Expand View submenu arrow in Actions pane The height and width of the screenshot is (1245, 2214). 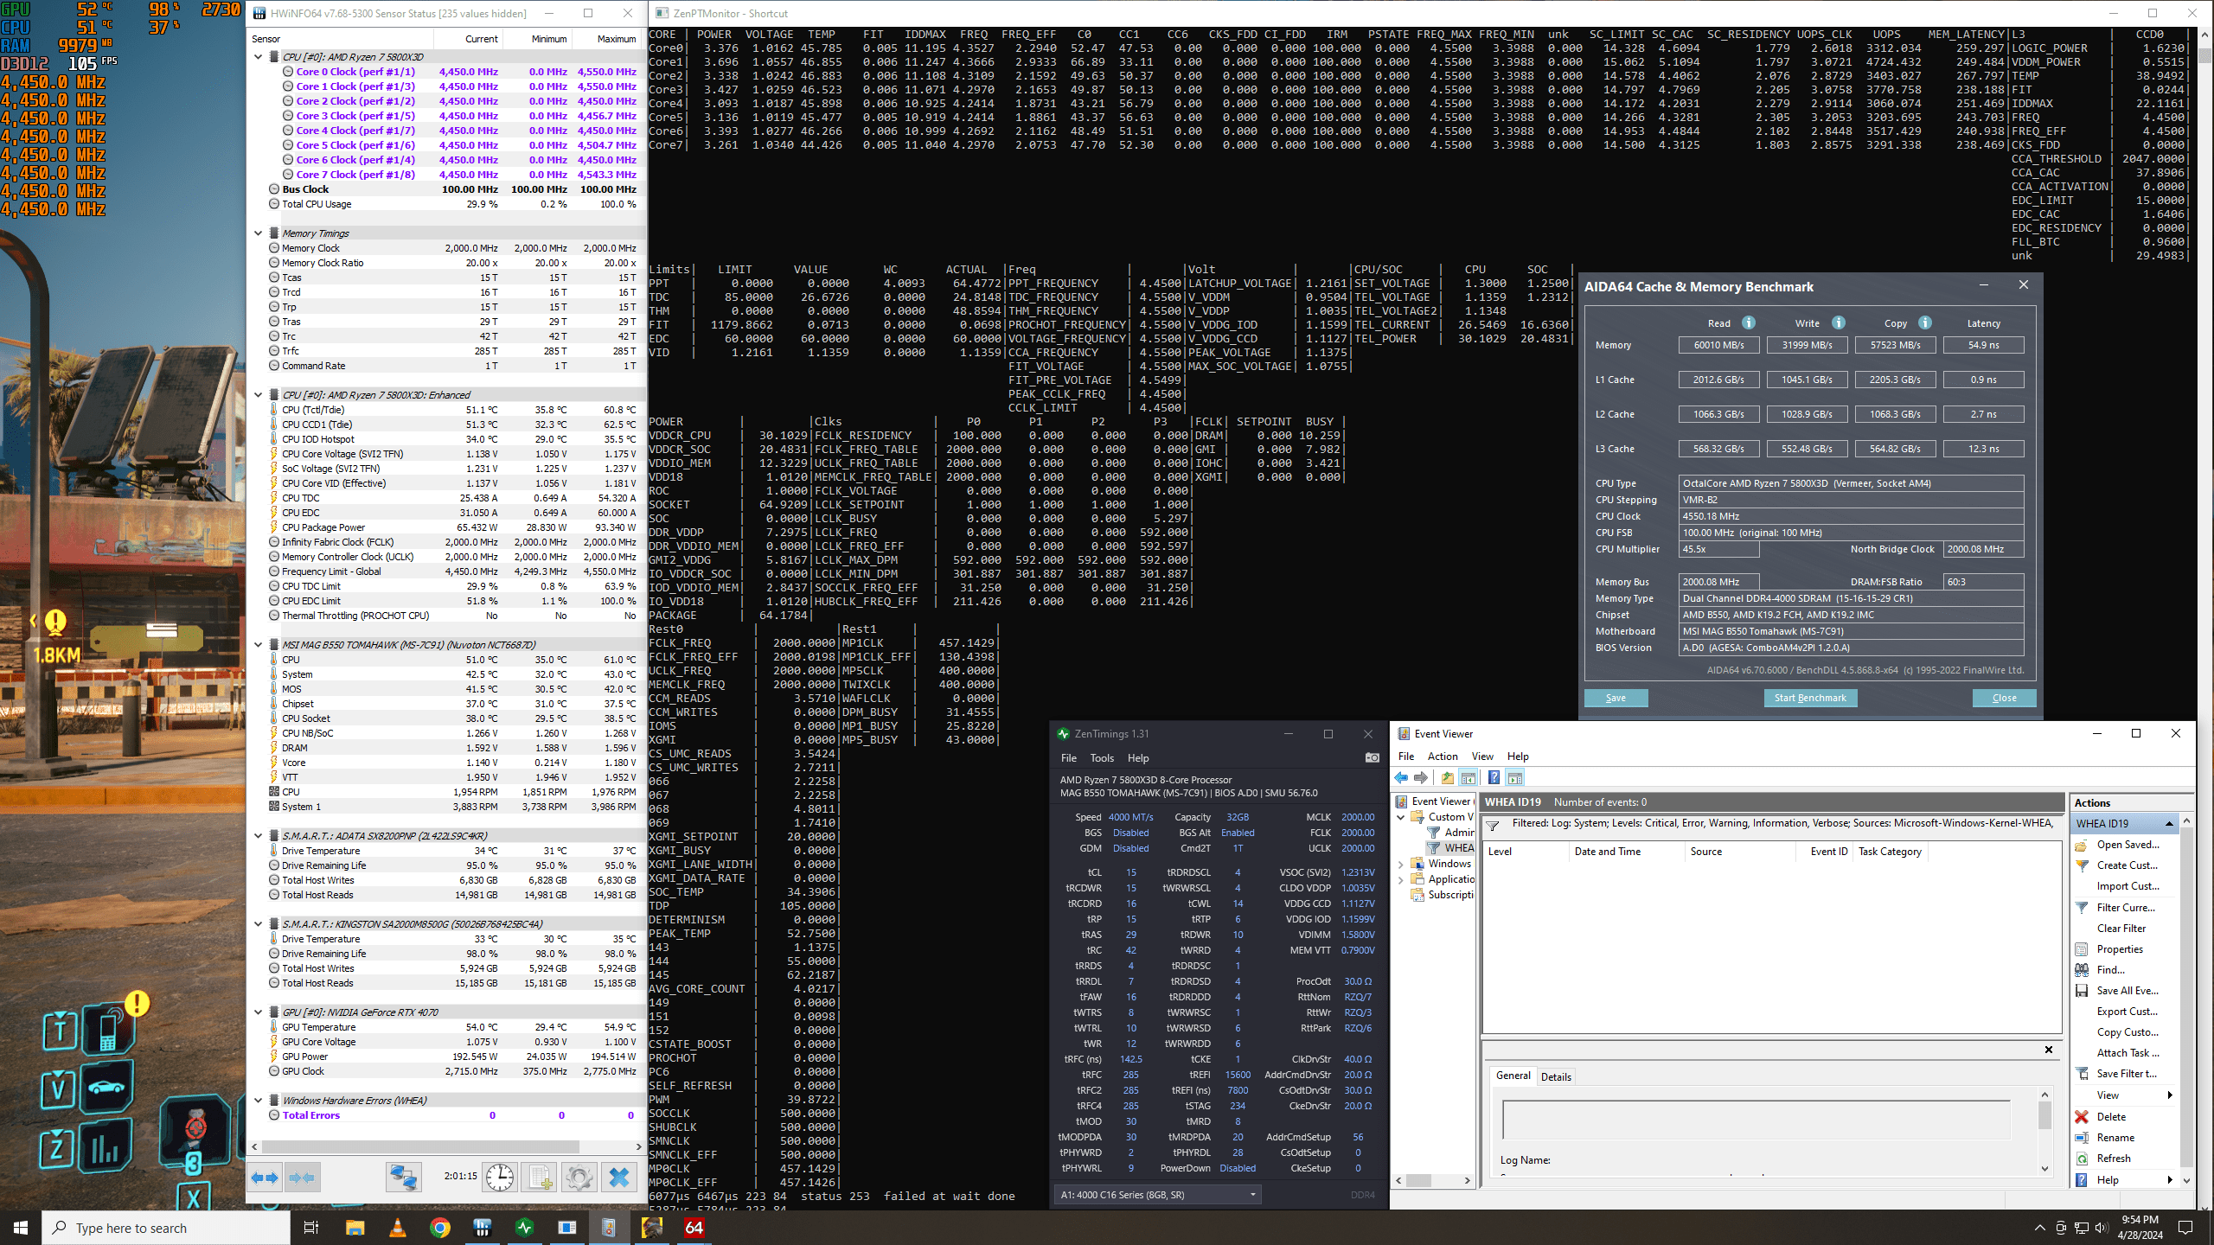tap(2170, 1095)
